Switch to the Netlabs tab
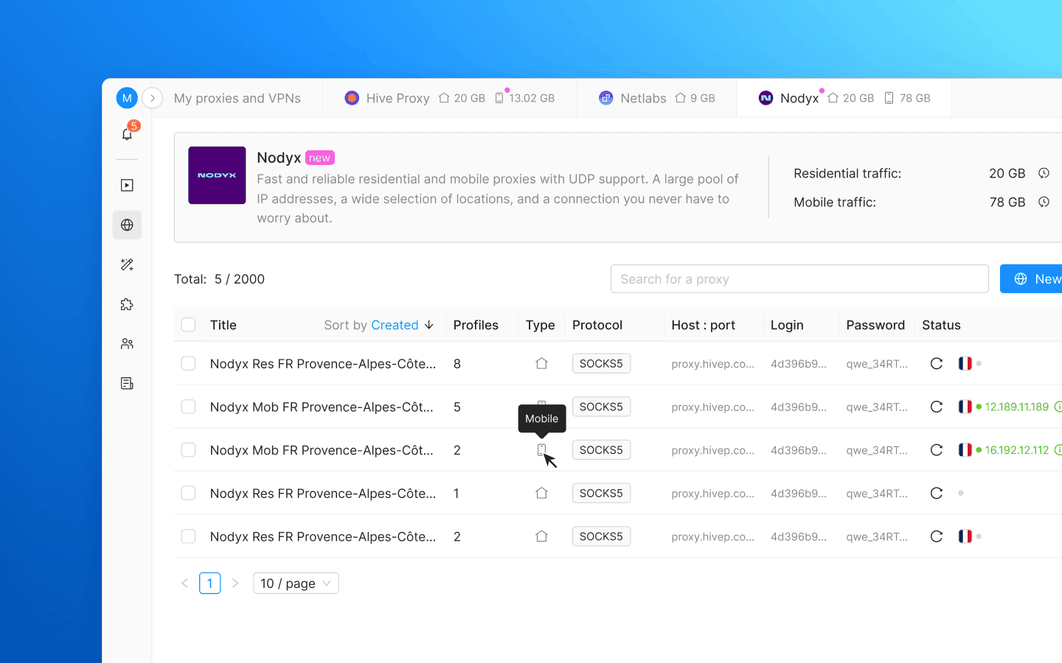 point(657,98)
